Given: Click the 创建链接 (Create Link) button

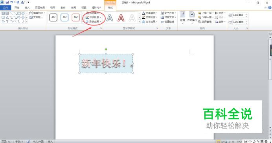Looking at the screenshot, I should pyautogui.click(x=167, y=21).
